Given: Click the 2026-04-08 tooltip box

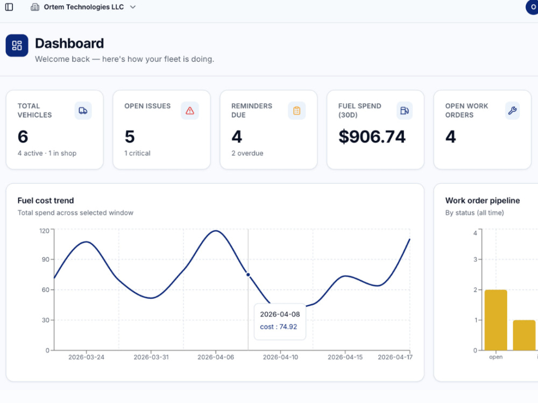Looking at the screenshot, I should [280, 321].
